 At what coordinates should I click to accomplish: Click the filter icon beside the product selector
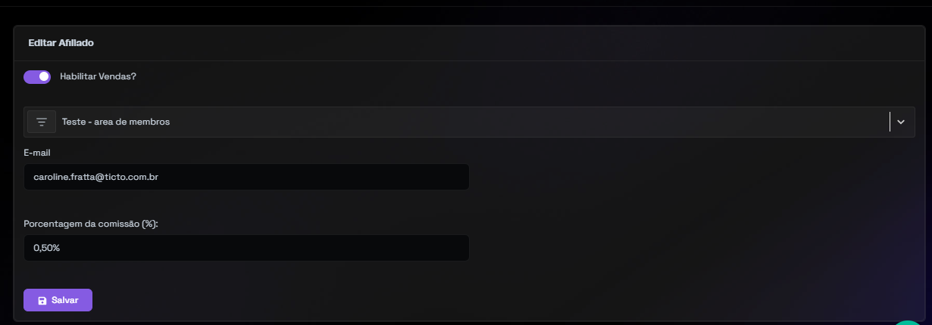(x=42, y=122)
